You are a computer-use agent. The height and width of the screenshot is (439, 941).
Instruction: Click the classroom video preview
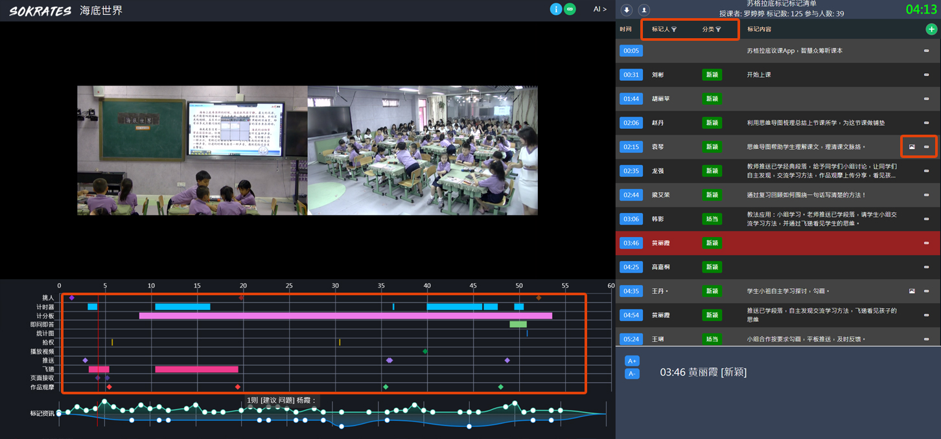(x=307, y=150)
